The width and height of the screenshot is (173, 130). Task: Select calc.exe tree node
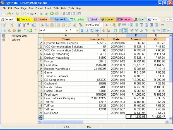pos(16,40)
